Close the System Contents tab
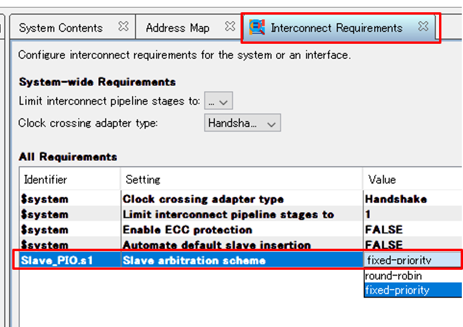 tap(123, 26)
